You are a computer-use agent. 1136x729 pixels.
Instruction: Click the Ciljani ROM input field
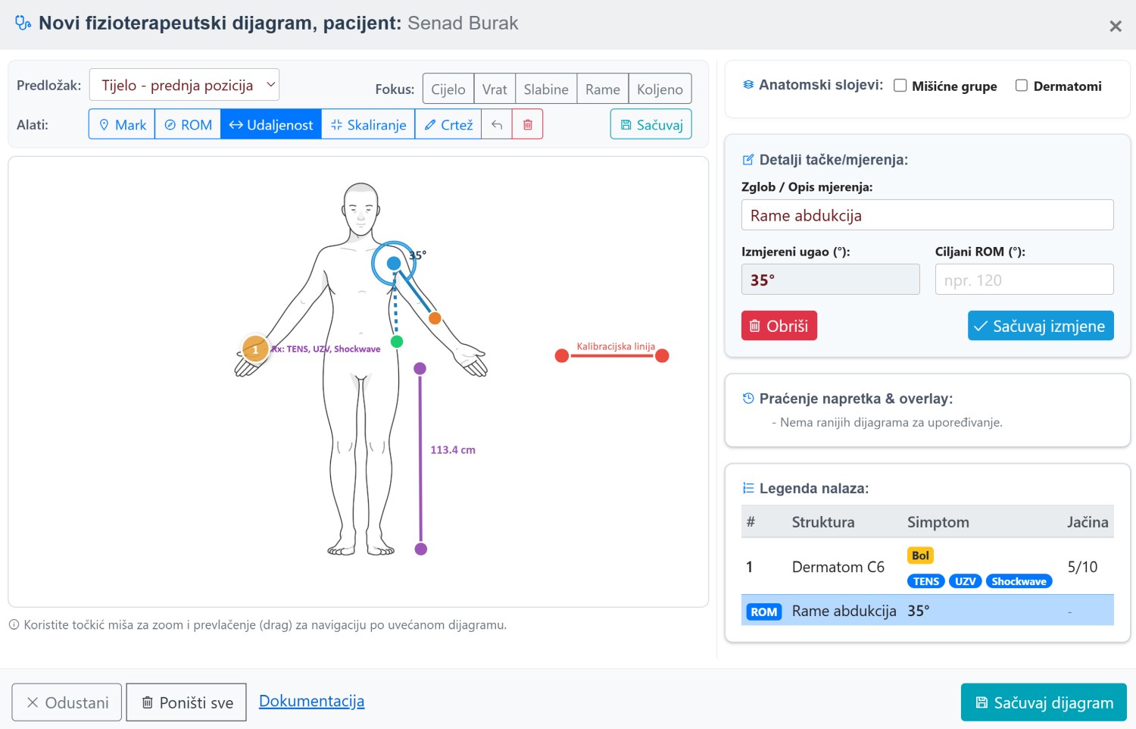point(1024,280)
